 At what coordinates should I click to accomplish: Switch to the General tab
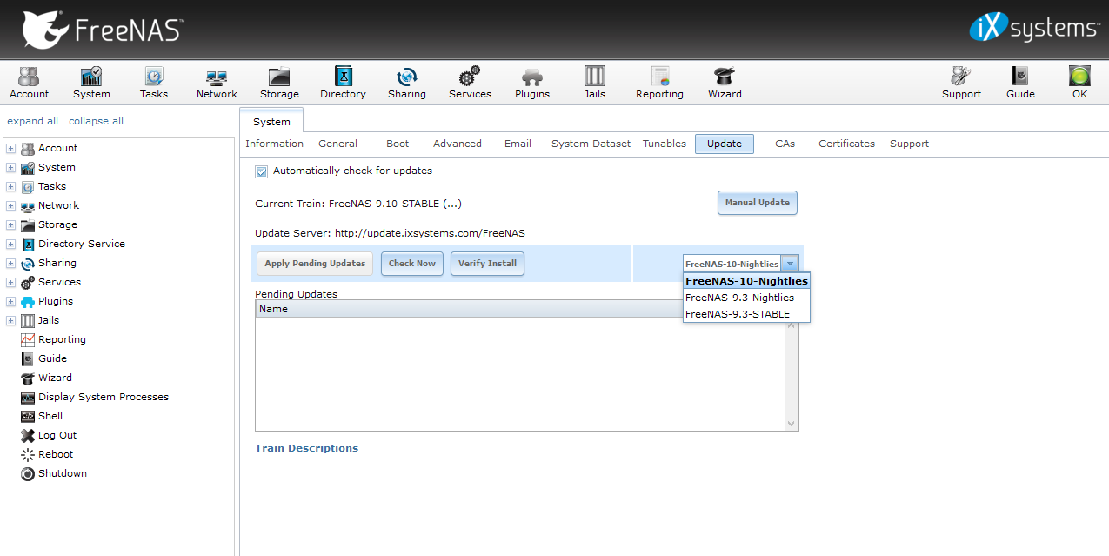[337, 144]
